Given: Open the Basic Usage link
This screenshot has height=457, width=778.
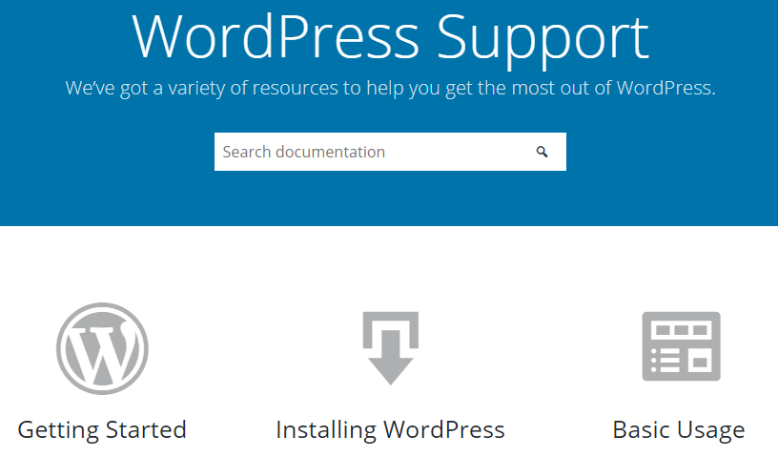Looking at the screenshot, I should tap(678, 430).
